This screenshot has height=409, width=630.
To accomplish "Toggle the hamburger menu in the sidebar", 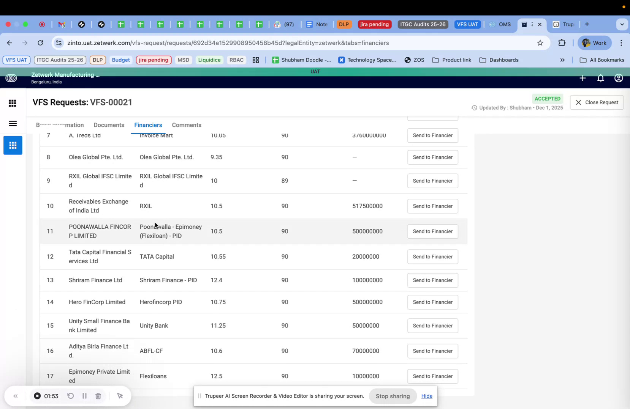I will point(13,123).
